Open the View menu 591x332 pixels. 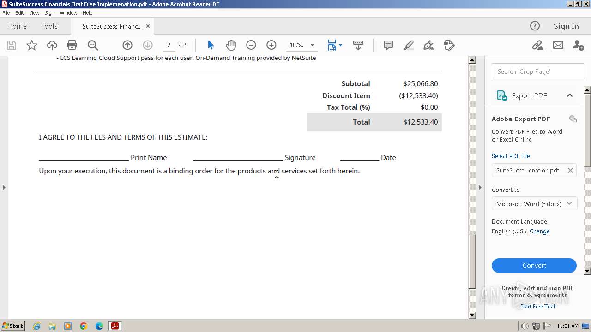pos(34,13)
